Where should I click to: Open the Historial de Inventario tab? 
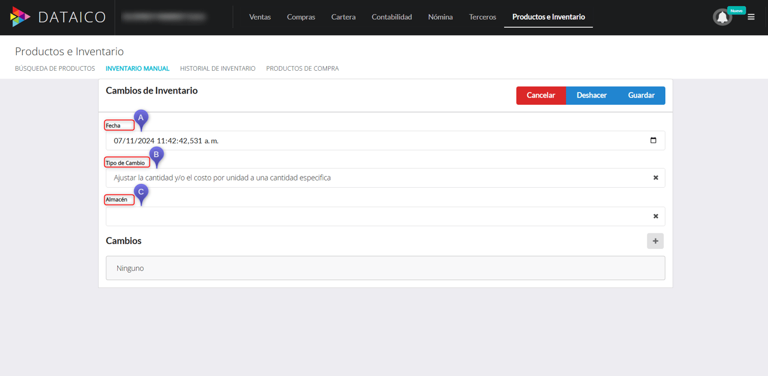[x=218, y=68]
